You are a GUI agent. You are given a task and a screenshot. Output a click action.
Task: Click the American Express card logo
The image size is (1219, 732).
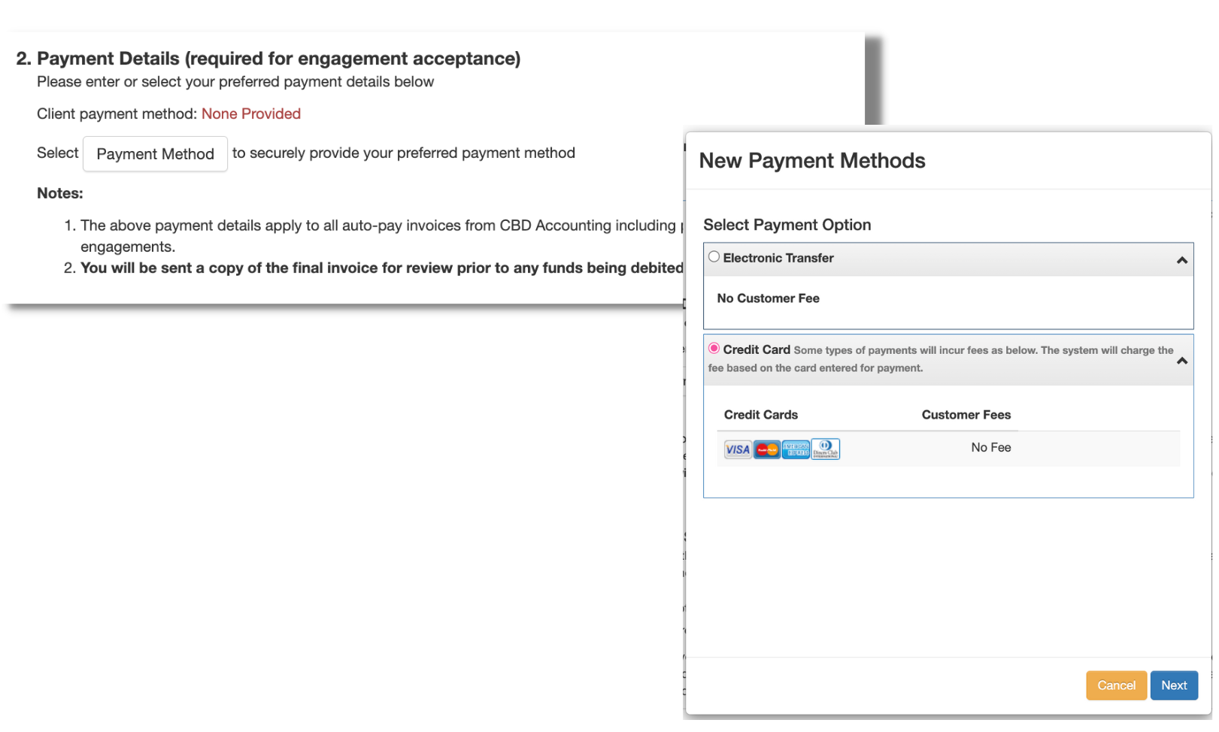pos(795,449)
